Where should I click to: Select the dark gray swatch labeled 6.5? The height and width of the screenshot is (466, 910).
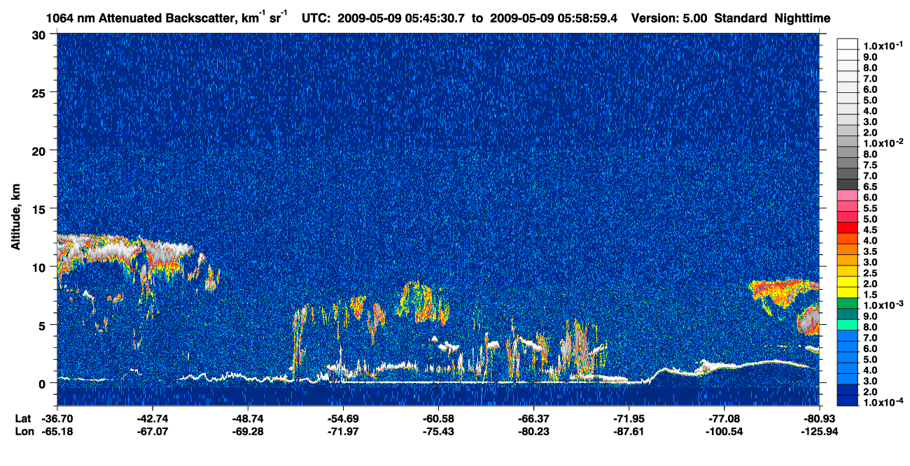click(x=847, y=184)
